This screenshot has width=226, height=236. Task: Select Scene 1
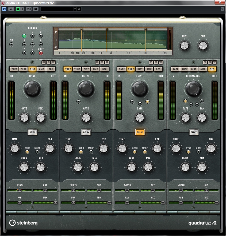(x=24, y=36)
